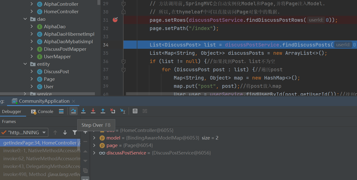Viewport: 357px width, 180px height.
Task: Click the dao folder icon
Action: coord(33,19)
